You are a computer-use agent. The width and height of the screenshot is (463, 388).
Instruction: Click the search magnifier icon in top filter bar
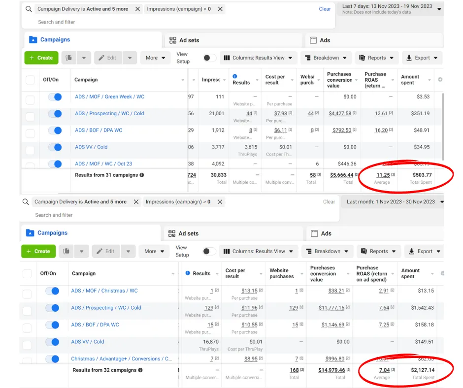point(29,9)
